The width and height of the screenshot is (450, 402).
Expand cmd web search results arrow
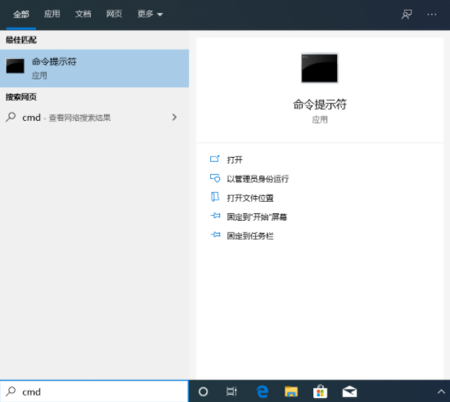pos(174,117)
